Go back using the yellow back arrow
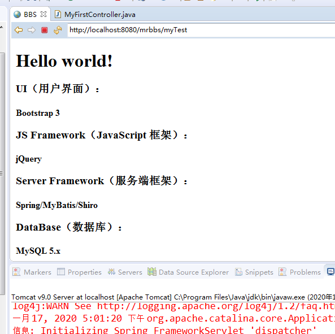 pyautogui.click(x=19, y=30)
